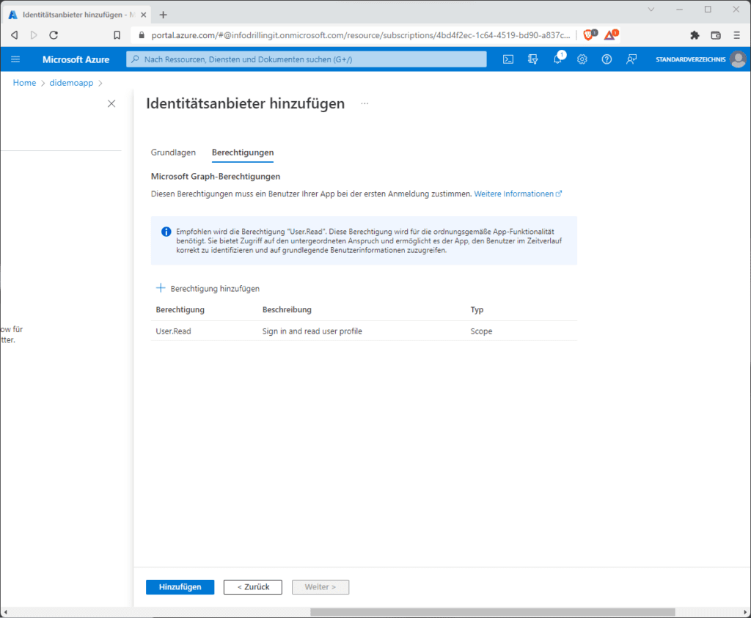751x618 pixels.
Task: Click the Hinzufügen button
Action: click(180, 587)
